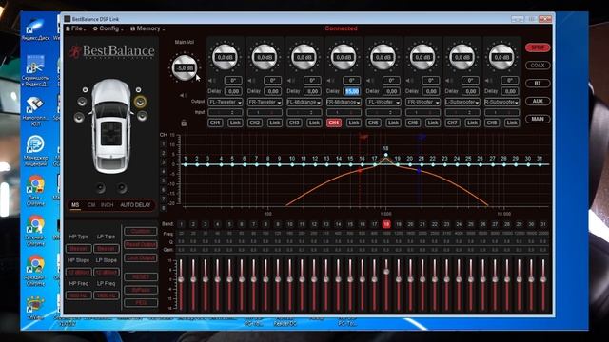
Task: Select the front-right woofer on the car diagram
Action: coord(142,116)
